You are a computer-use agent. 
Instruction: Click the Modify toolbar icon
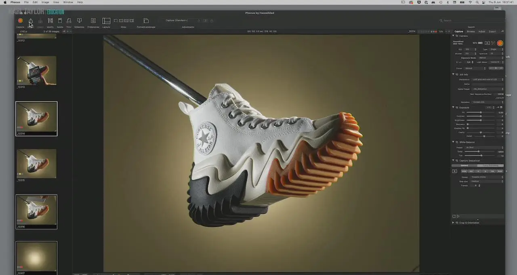50,21
